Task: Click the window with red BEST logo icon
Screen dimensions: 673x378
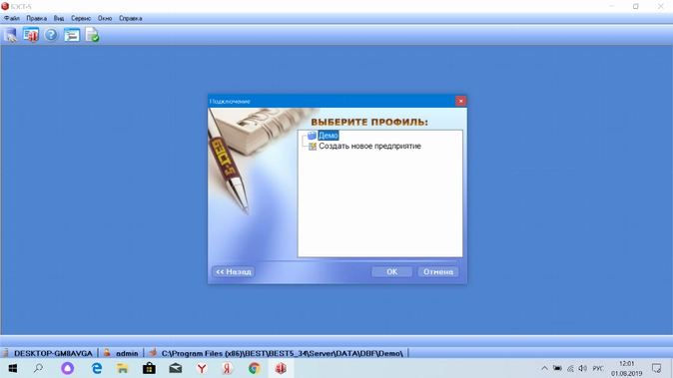Action: [31, 35]
